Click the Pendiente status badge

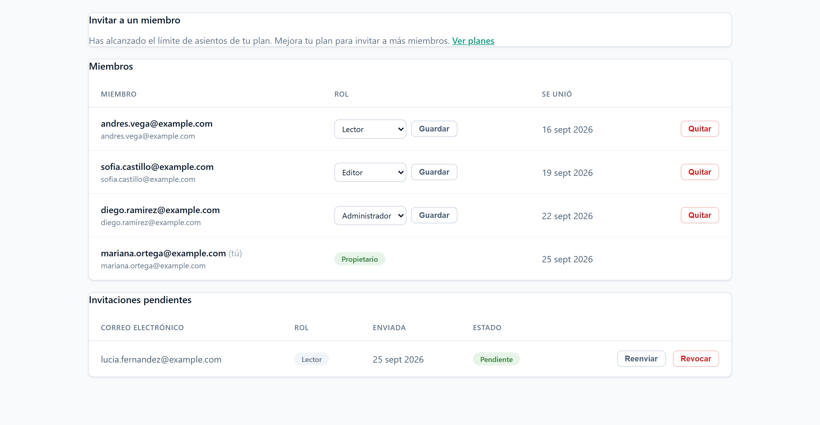496,359
